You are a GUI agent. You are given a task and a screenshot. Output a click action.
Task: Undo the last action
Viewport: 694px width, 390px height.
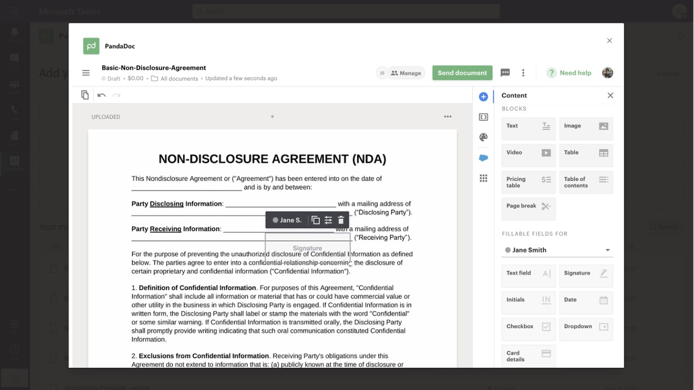click(102, 95)
